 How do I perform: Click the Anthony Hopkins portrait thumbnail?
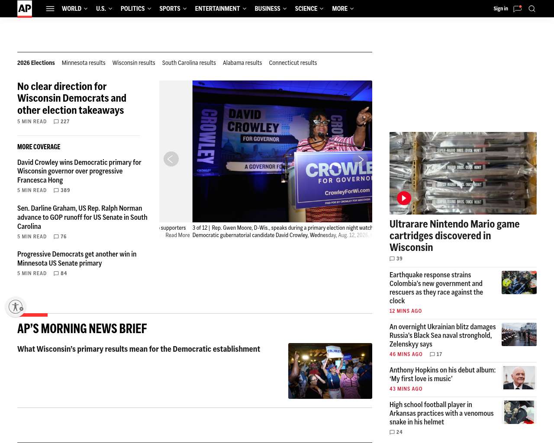pos(519,378)
